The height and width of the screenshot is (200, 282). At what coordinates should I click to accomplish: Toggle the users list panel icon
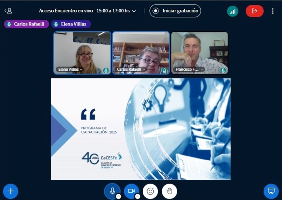tap(8, 11)
